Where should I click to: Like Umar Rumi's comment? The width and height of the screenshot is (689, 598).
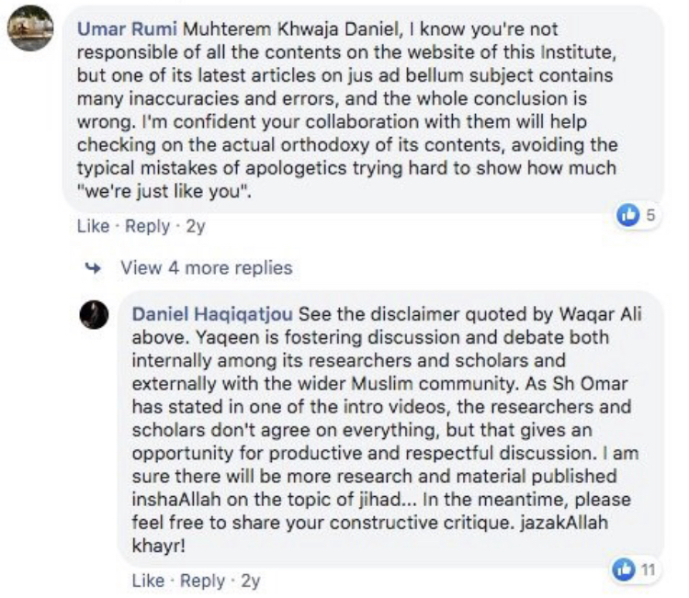tap(93, 226)
